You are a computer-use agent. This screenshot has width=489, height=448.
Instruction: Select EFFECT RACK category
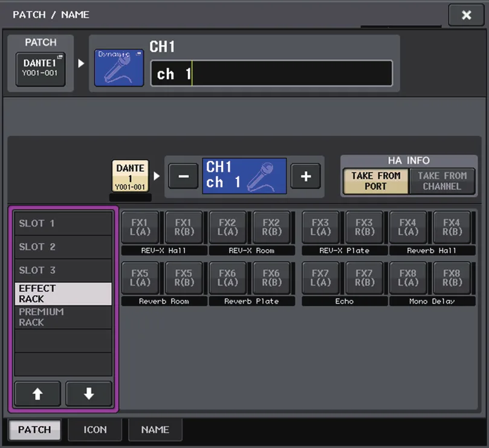[63, 294]
